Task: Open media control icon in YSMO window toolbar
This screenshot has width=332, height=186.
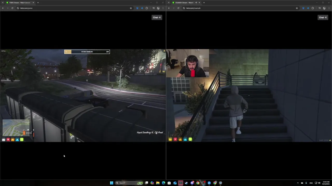Action: pyautogui.click(x=154, y=8)
